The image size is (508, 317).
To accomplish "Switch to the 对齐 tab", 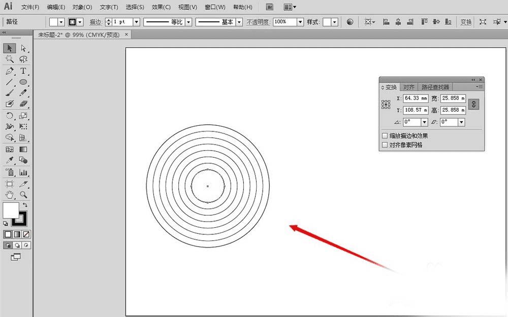I will pos(409,87).
